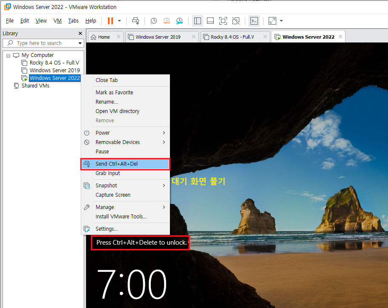The height and width of the screenshot is (308, 388).
Task: Select My Computer in the library
Action: click(38, 55)
